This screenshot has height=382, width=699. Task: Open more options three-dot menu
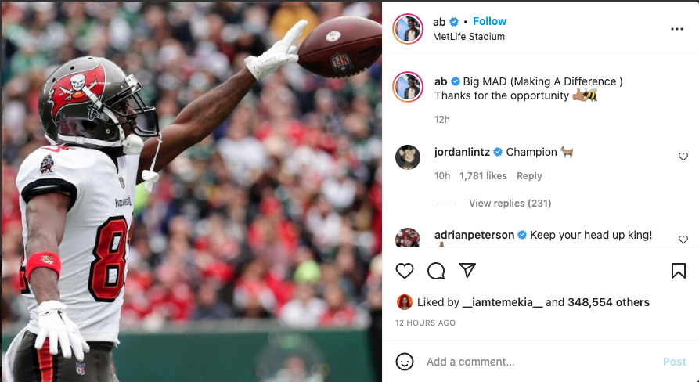pos(677,29)
